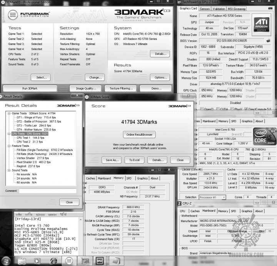Click the '41794 3DMarks' score text
The width and height of the screenshot is (277, 266).
139,122
